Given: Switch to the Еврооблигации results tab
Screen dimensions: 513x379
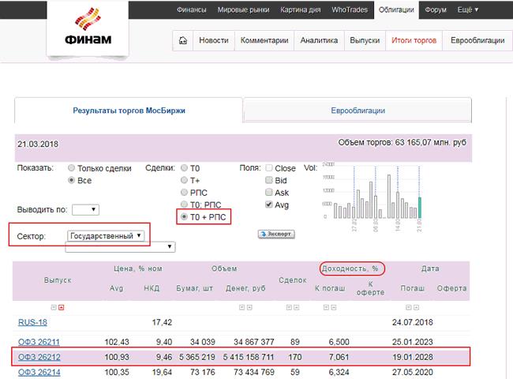Looking at the screenshot, I should point(358,111).
